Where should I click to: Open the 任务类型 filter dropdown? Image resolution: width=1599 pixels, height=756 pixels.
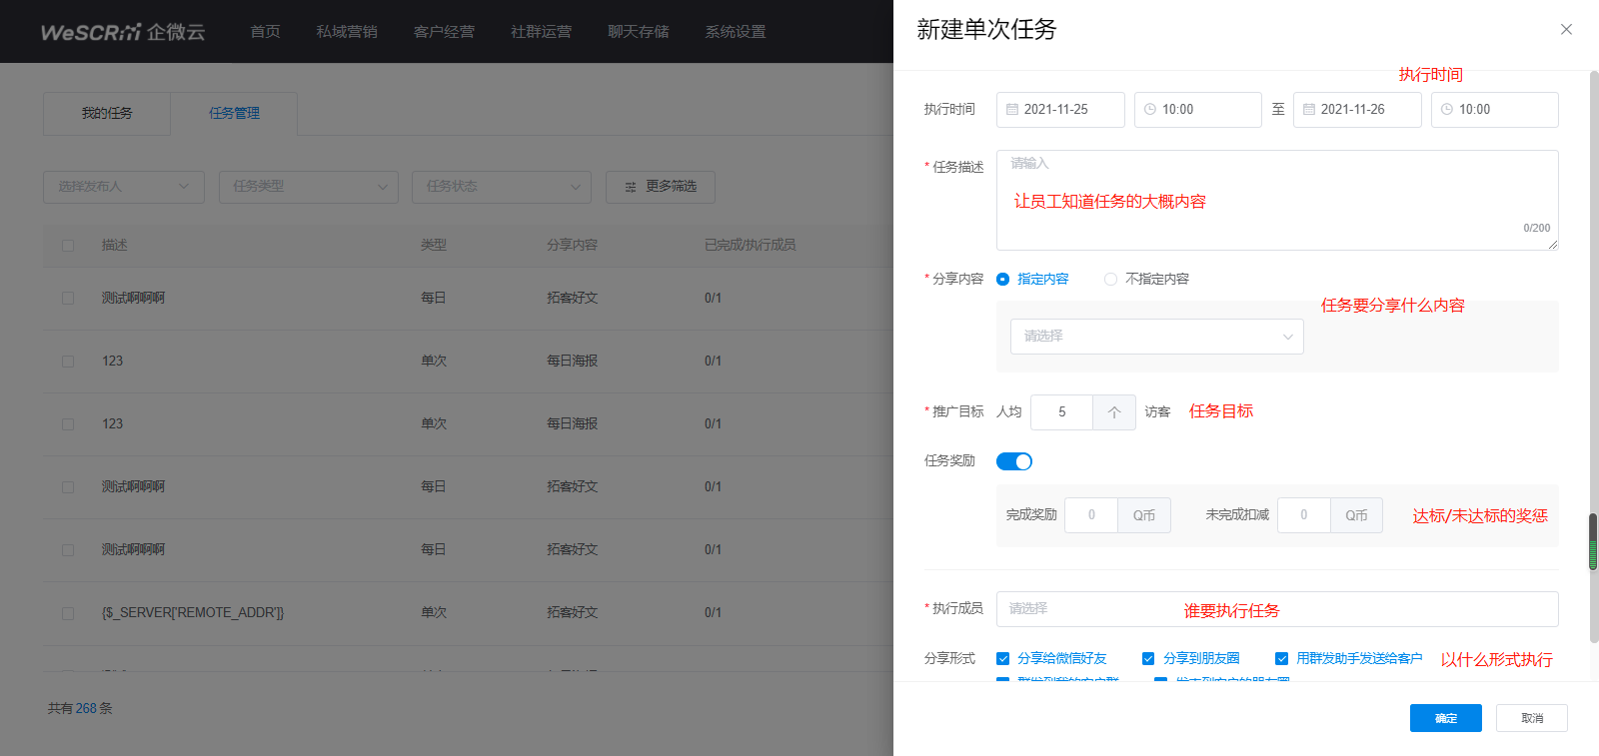point(308,187)
